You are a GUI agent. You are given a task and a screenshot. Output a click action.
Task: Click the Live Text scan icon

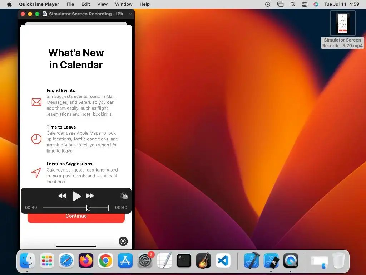point(123,241)
